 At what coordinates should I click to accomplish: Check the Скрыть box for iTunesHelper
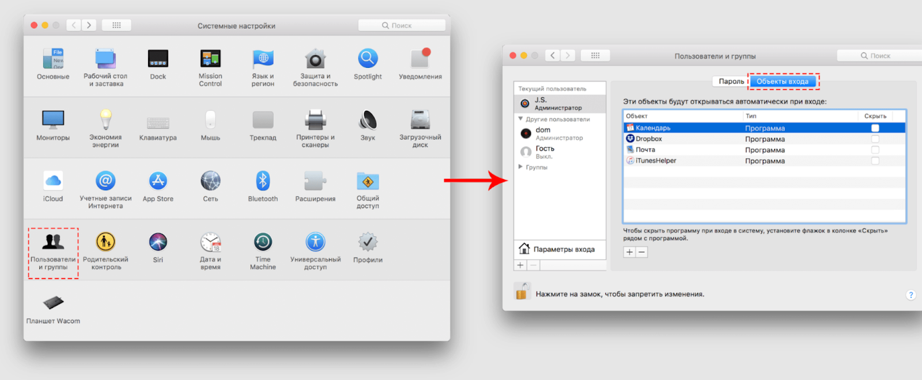[x=875, y=161]
